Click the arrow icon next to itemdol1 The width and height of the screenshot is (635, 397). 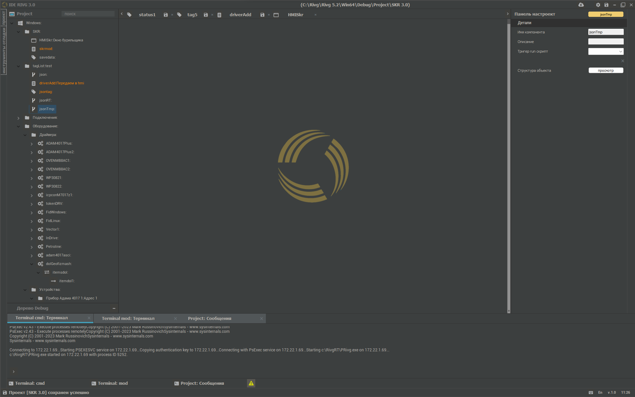[53, 281]
